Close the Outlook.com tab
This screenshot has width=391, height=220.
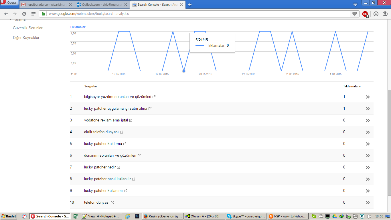(126, 5)
